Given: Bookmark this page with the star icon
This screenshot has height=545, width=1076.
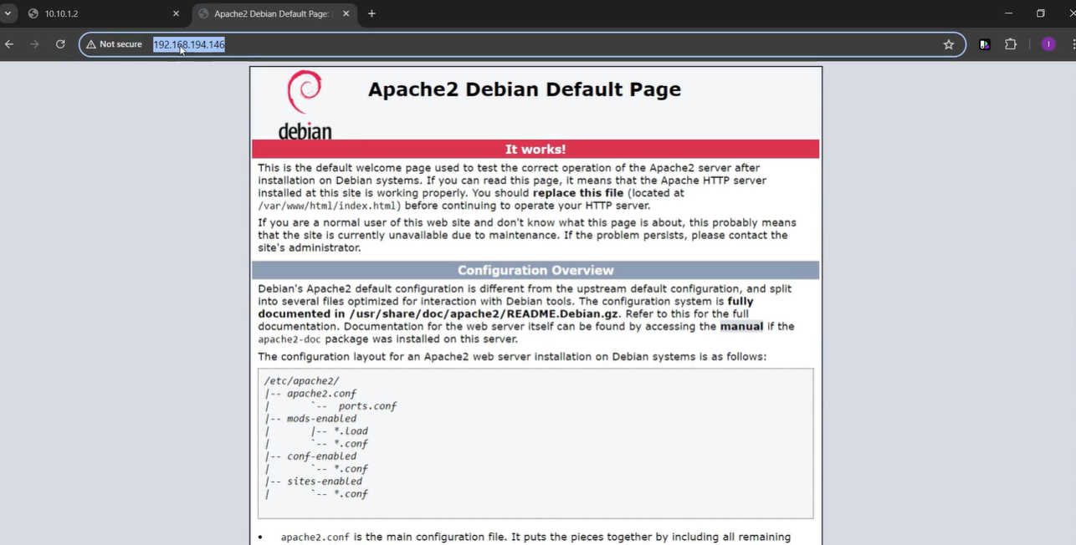Looking at the screenshot, I should point(948,44).
